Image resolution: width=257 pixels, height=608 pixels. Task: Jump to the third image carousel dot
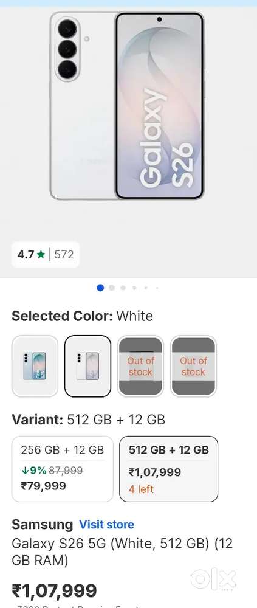[x=123, y=288]
